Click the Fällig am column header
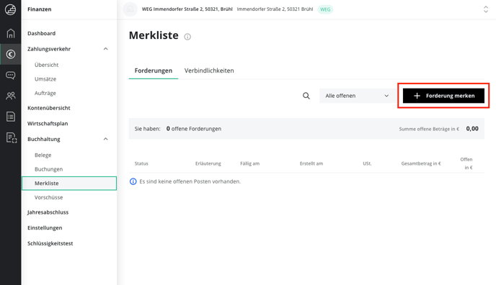The width and height of the screenshot is (496, 285). tap(249, 163)
